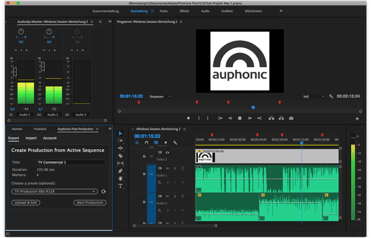Export frame with camera icon

[x=291, y=118]
